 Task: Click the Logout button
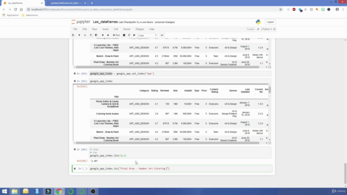(x=270, y=22)
